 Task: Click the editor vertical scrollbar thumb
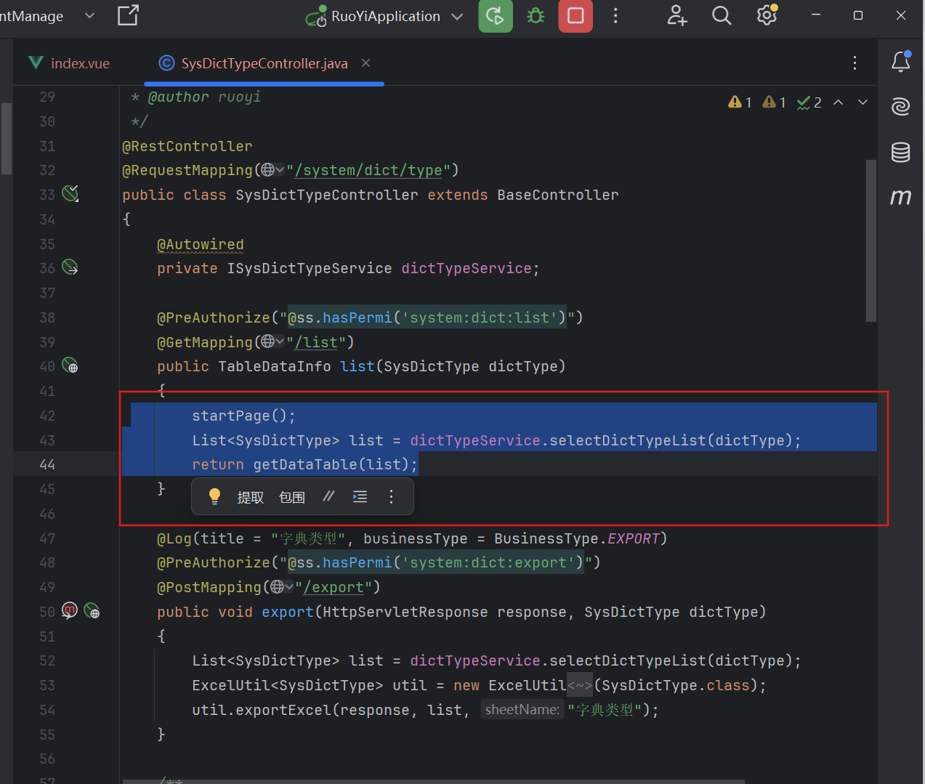point(871,240)
